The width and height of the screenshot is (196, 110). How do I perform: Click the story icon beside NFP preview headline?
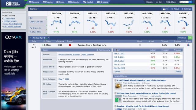pos(115,93)
